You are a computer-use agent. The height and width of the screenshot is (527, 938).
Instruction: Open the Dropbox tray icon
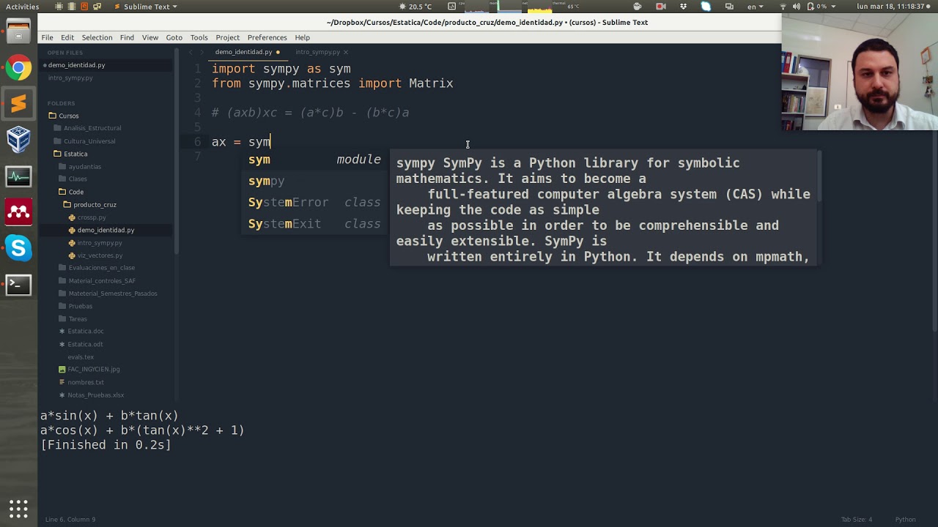(684, 7)
